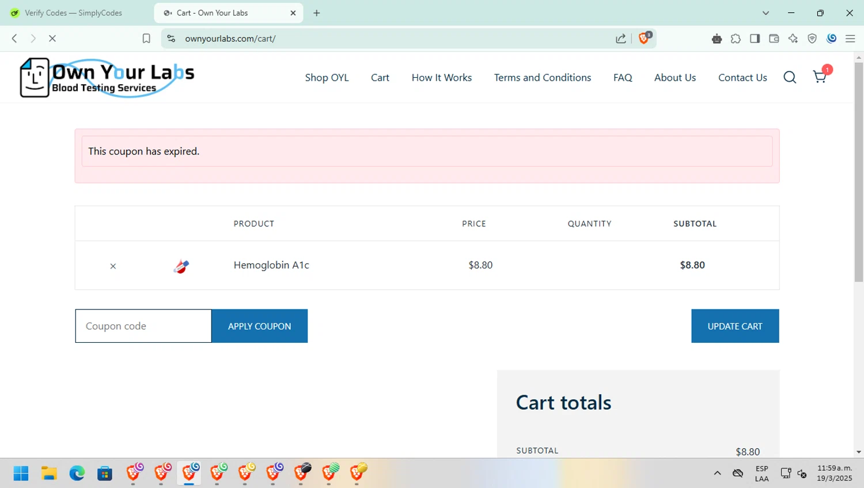Click the Update Cart button
The width and height of the screenshot is (864, 488).
coord(735,326)
